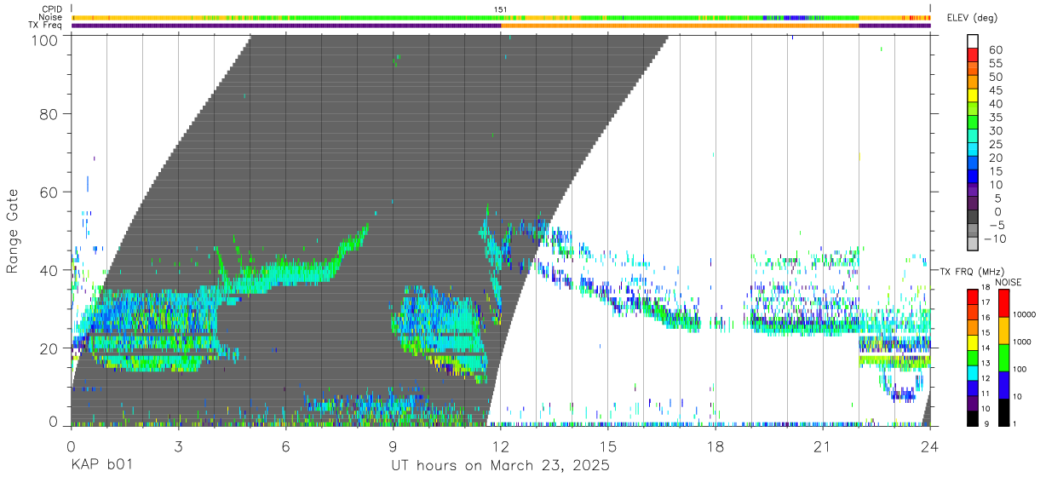Click the y-axis tick label 20
1046x483 pixels.
click(x=49, y=348)
